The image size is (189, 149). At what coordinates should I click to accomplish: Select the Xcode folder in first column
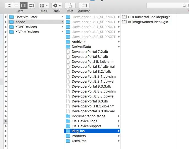pyautogui.click(x=36, y=22)
